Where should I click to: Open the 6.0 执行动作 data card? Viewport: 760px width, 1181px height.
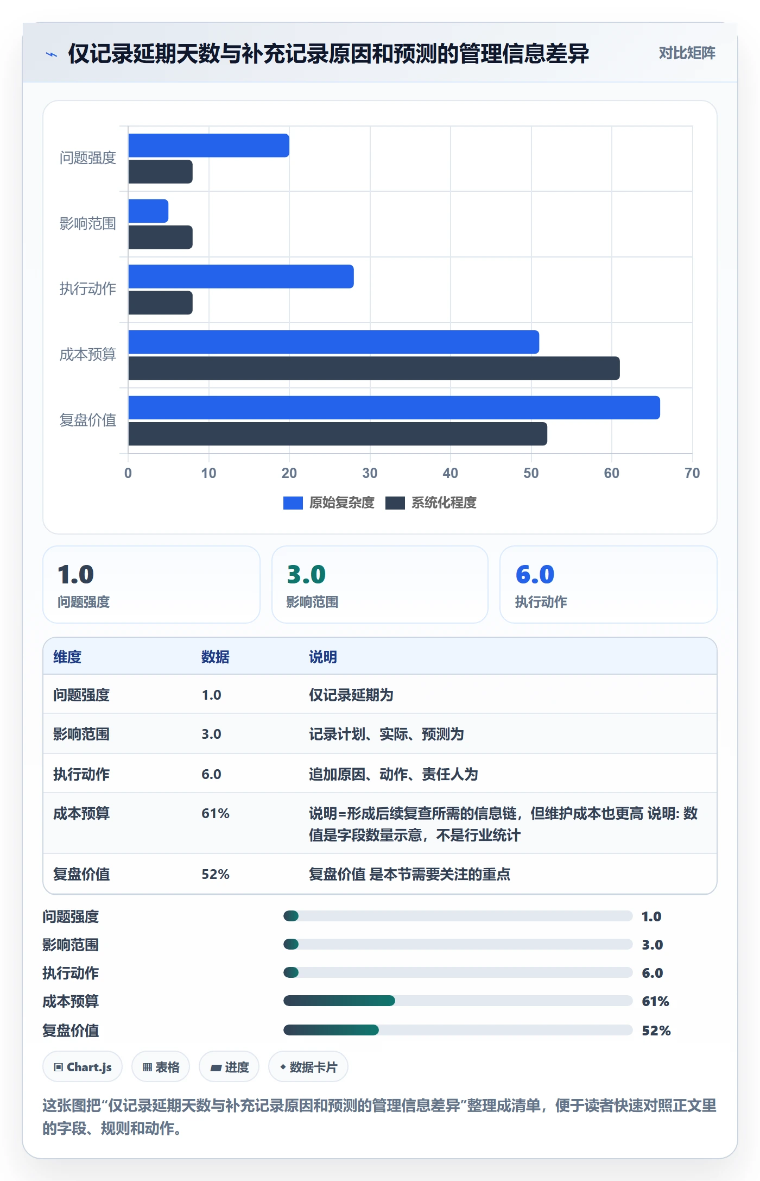pos(608,585)
